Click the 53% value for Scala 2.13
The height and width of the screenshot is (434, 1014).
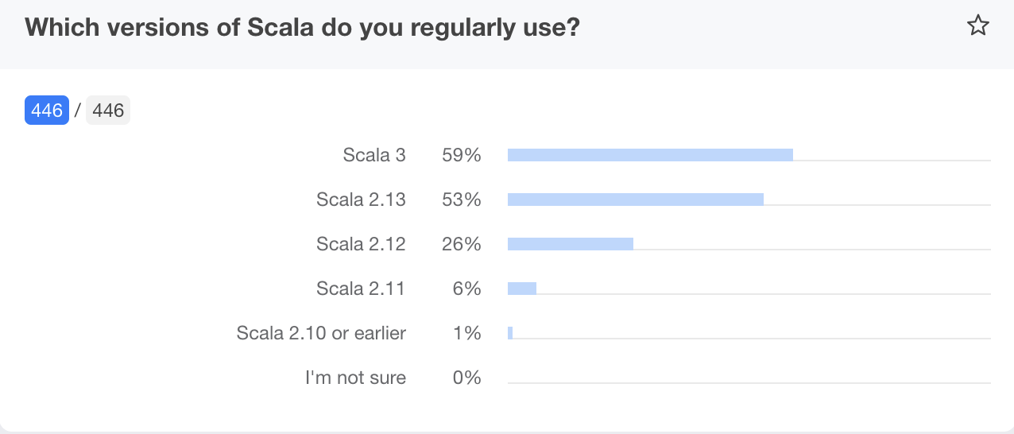[x=462, y=200]
